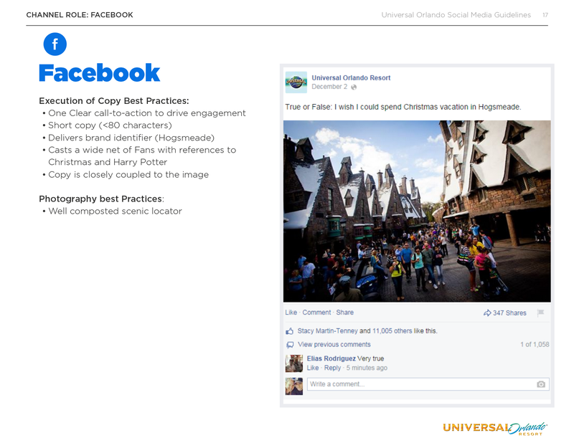
Task: Open the 347 Shares count
Action: (x=509, y=313)
